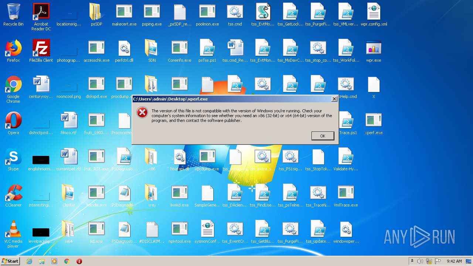Launch Internet Explorer from taskbar

pos(29,261)
